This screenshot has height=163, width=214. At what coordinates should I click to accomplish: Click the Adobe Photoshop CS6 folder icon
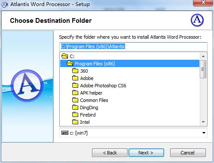click(75, 86)
